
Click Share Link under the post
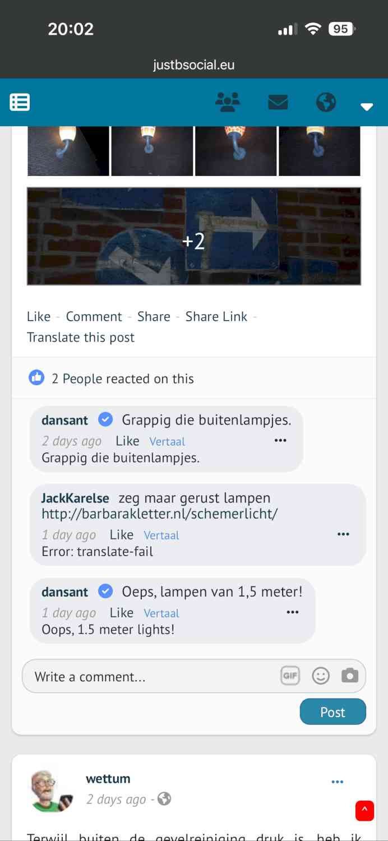coord(216,316)
